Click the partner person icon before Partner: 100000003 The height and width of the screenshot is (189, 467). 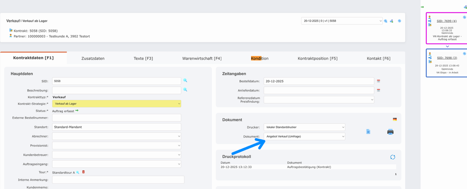[x=11, y=36]
